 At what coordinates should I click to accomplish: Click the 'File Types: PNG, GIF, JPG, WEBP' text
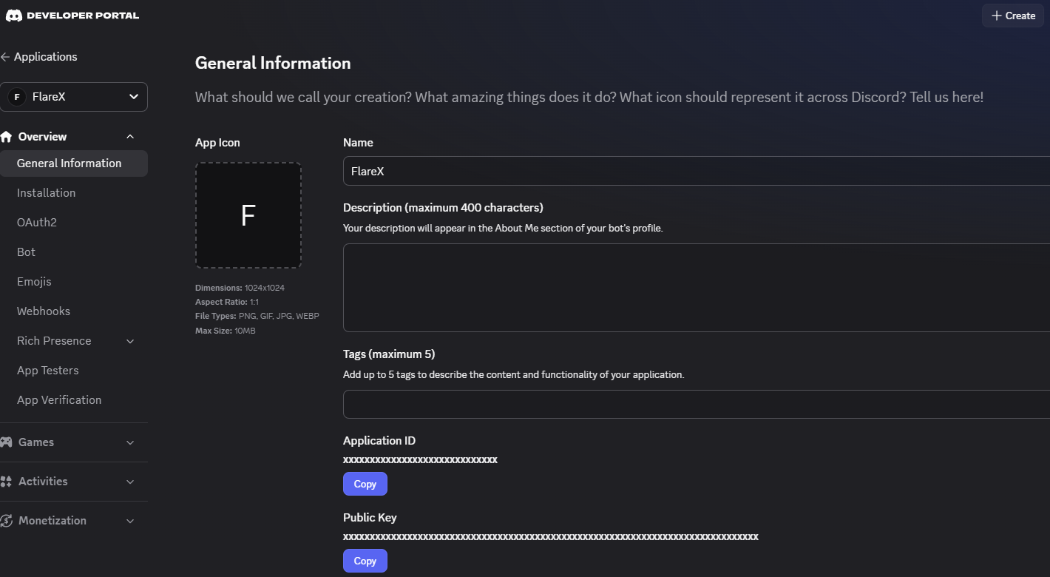pyautogui.click(x=257, y=316)
